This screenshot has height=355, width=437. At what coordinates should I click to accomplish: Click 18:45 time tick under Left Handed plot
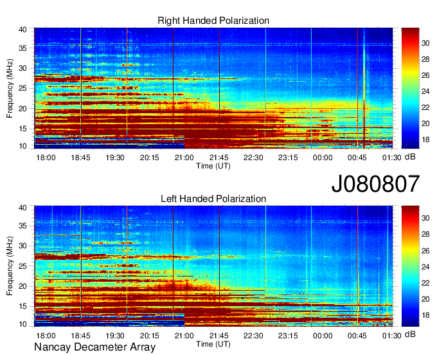click(80, 336)
